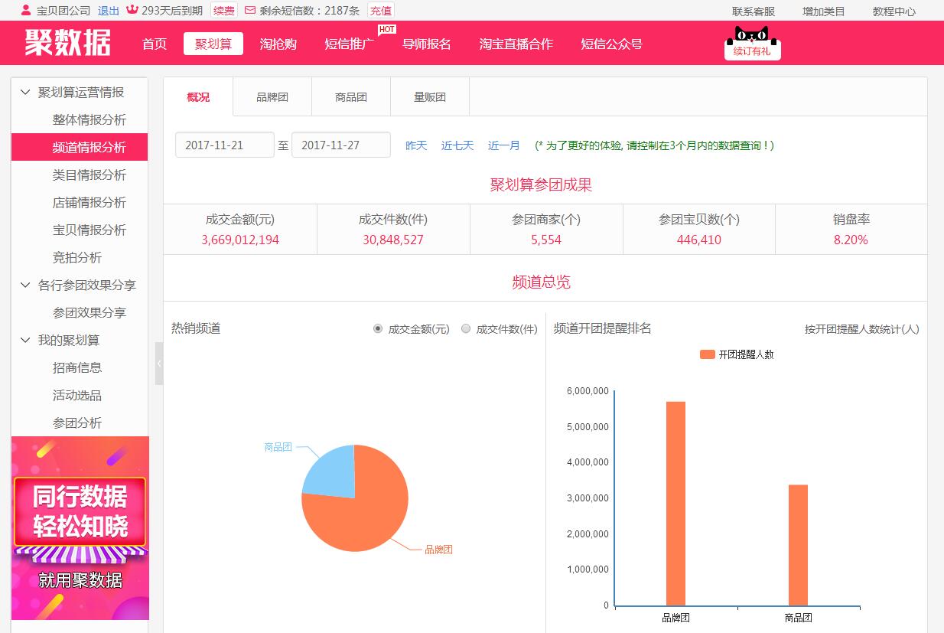This screenshot has height=633, width=944.
Task: Select the 成交金额(元) radio button
Action: 378,328
